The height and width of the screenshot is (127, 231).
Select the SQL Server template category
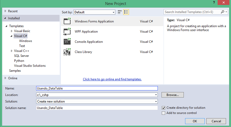pyautogui.click(x=21, y=56)
